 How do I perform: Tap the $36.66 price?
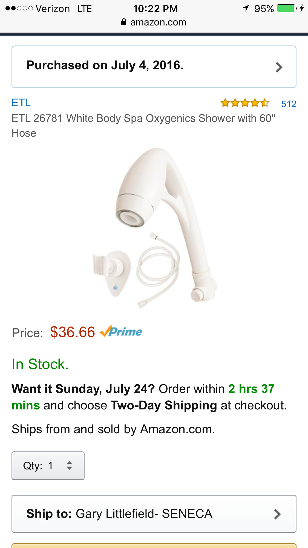73,332
